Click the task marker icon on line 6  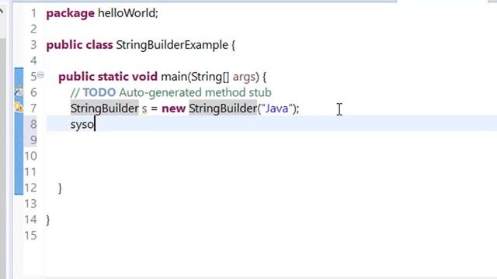pos(19,92)
